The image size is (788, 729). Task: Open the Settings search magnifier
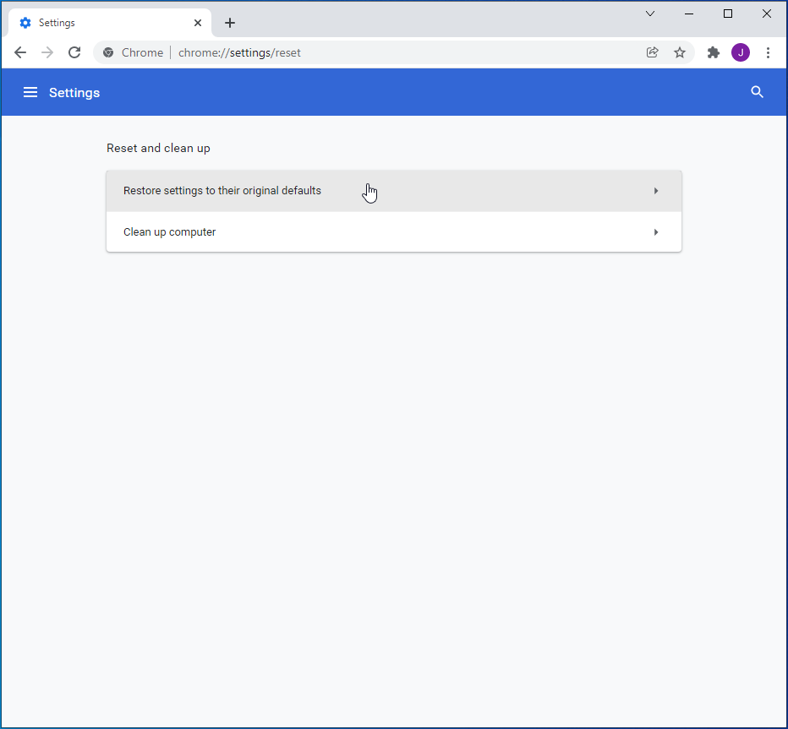pos(757,92)
